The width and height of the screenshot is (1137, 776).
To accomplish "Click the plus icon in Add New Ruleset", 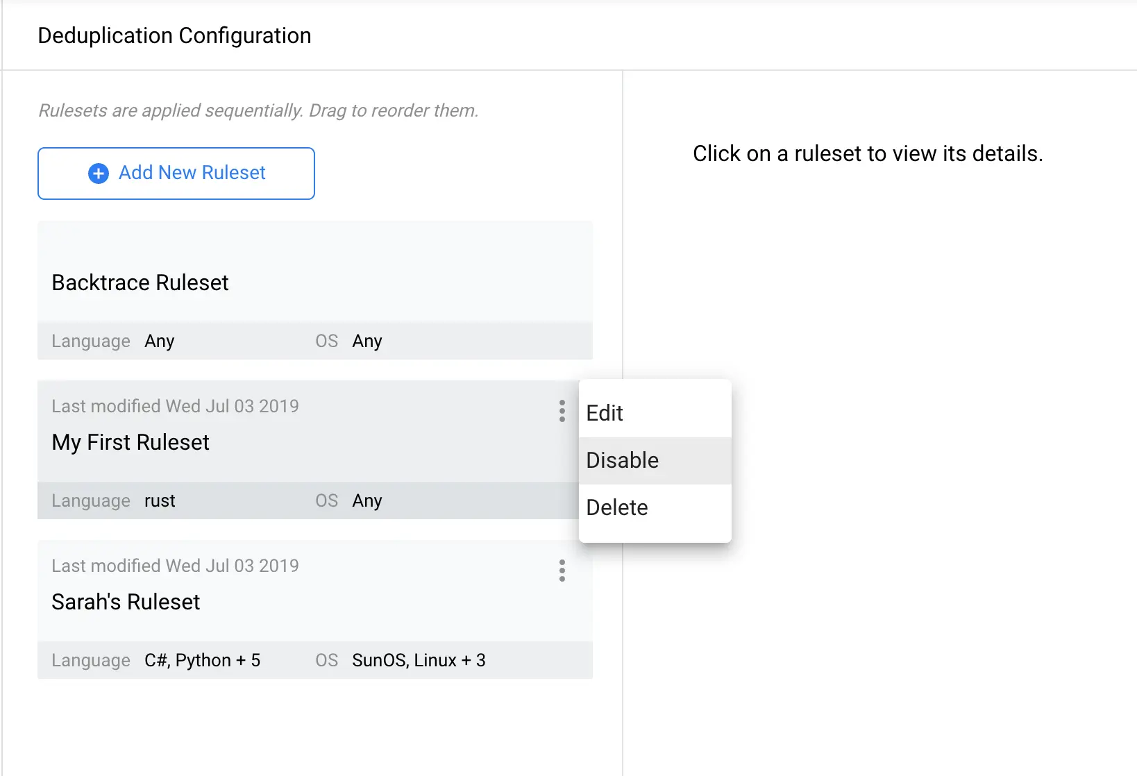I will (97, 173).
